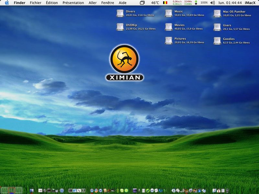Open the Finder application menu

point(19,3)
